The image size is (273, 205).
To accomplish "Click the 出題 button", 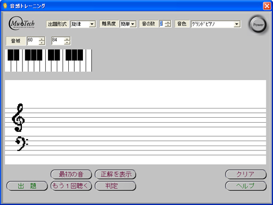I will (x=27, y=186).
